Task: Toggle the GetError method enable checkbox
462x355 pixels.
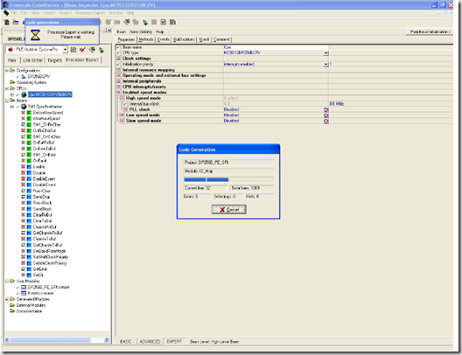Action: click(23, 269)
